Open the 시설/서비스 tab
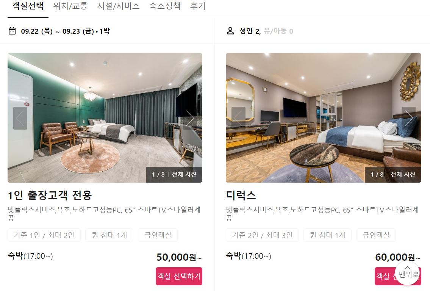Image resolution: width=430 pixels, height=291 pixels. click(119, 6)
